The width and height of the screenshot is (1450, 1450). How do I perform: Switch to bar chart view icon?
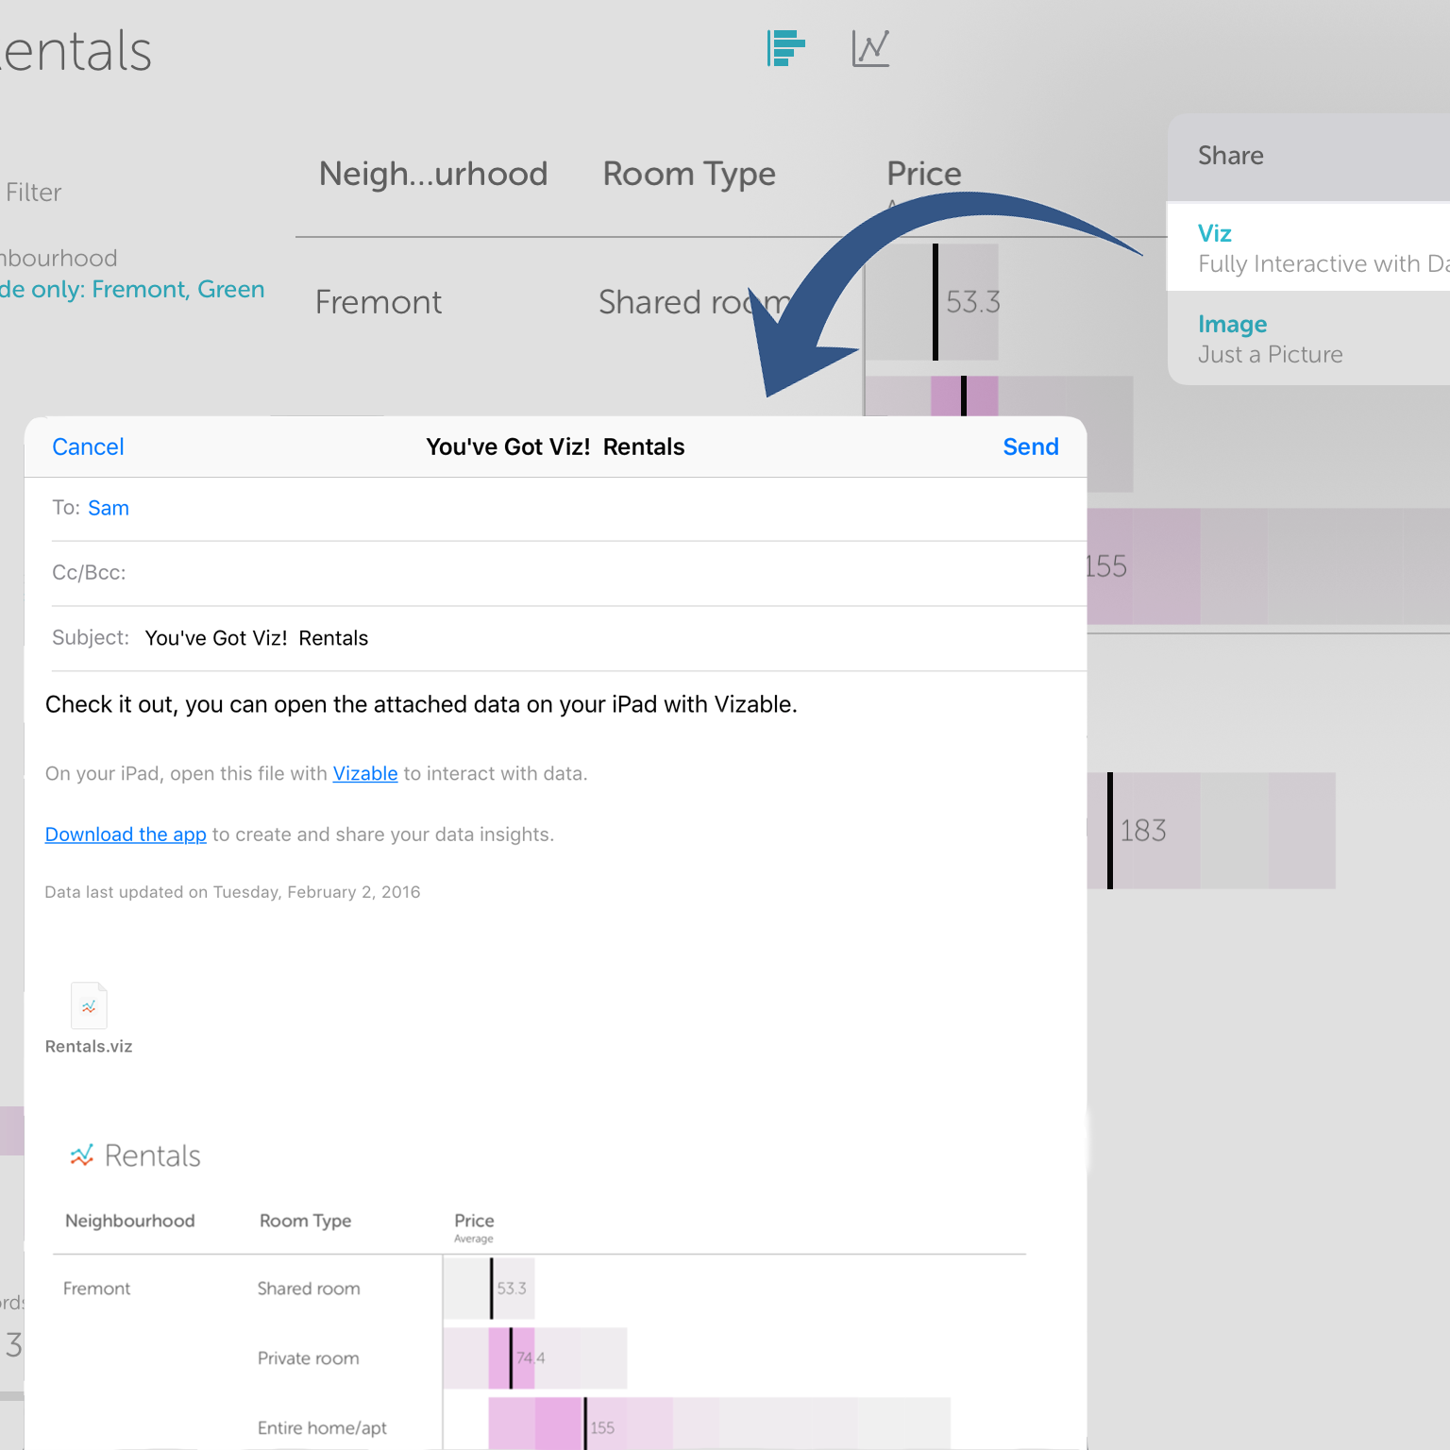[785, 48]
